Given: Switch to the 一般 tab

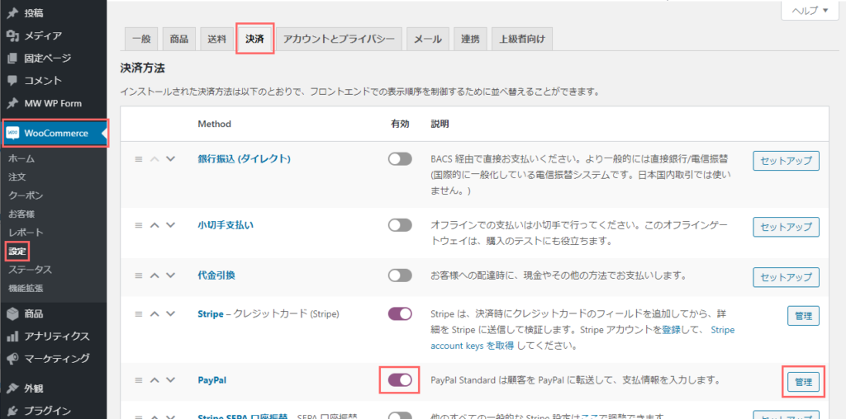Looking at the screenshot, I should pos(141,39).
